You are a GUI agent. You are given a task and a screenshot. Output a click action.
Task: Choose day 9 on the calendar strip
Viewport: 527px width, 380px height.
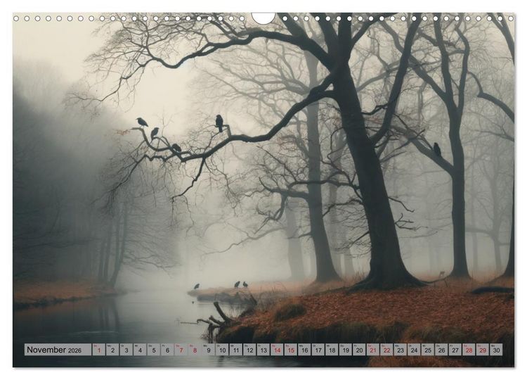(209, 350)
